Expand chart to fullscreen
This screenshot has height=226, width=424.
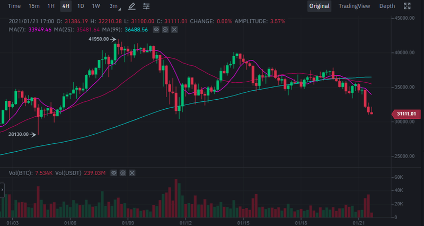(408, 6)
